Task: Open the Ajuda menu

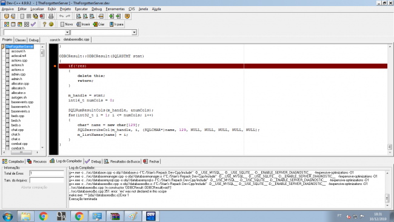Action: point(156,9)
